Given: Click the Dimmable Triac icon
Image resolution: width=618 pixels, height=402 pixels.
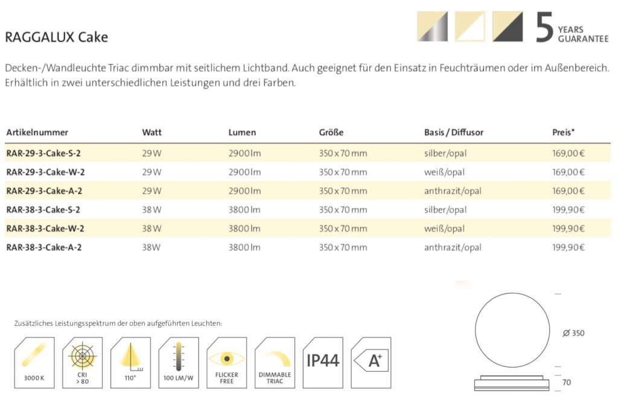Looking at the screenshot, I should coord(275,363).
